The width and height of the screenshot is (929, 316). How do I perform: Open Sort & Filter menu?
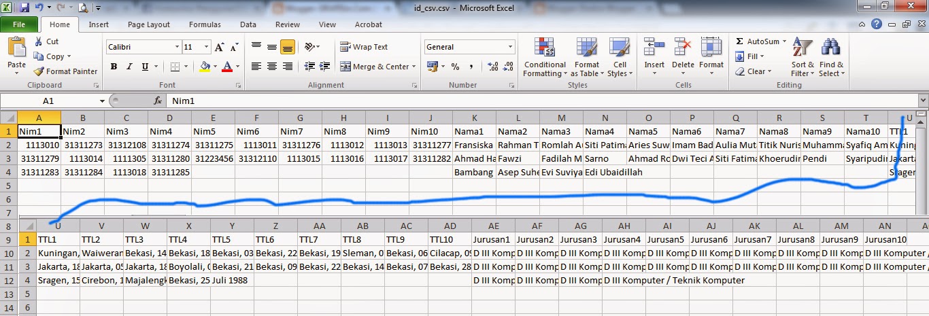tap(803, 58)
